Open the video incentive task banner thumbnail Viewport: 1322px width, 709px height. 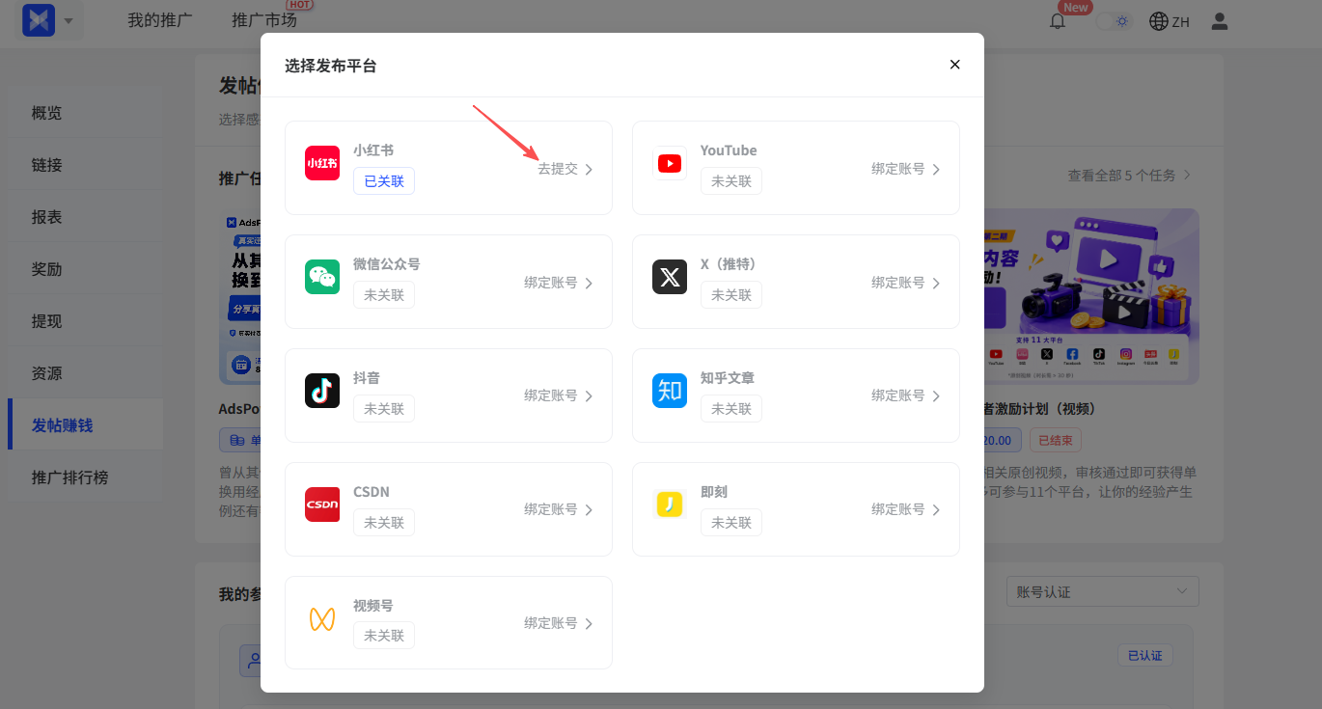(x=1091, y=296)
